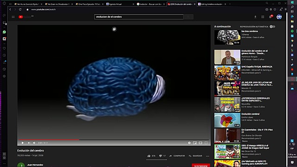This screenshot has width=297, height=167.
Task: Open sidebar history clock icon
Action: 4,55
